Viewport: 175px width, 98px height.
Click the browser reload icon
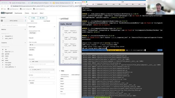(8, 6)
